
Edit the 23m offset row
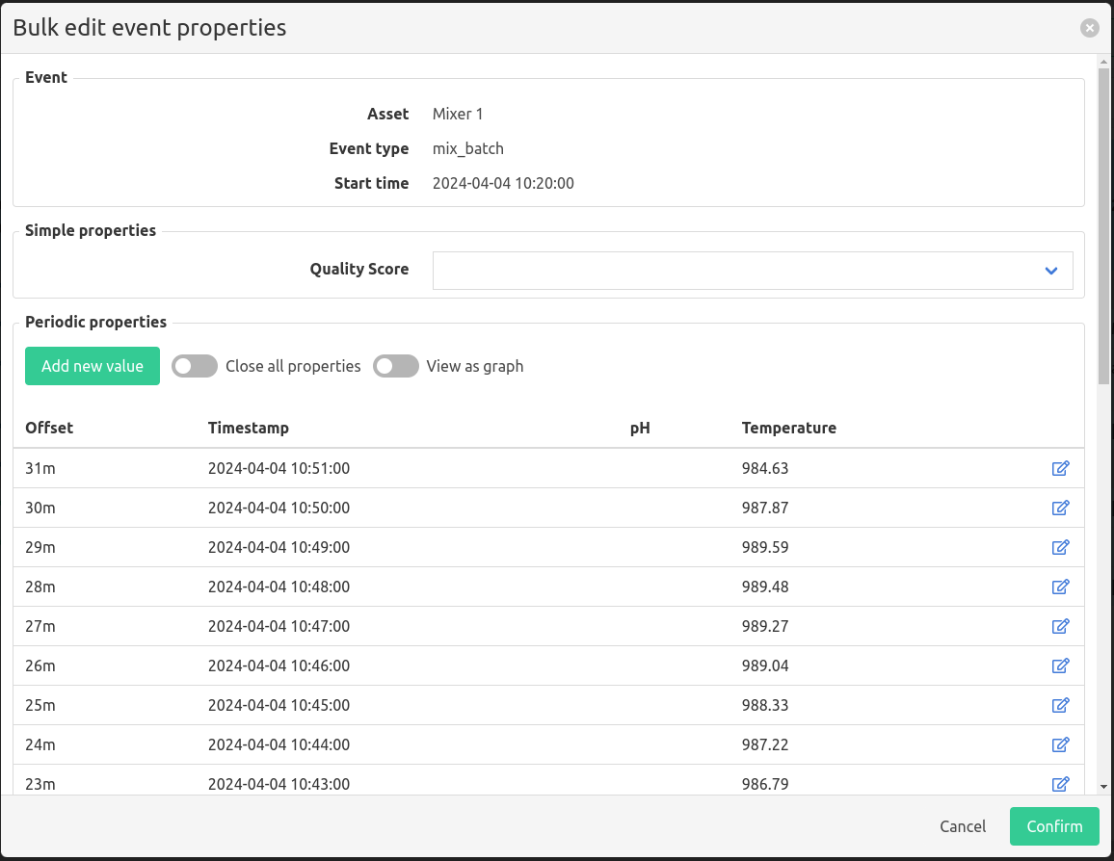[x=1060, y=784]
